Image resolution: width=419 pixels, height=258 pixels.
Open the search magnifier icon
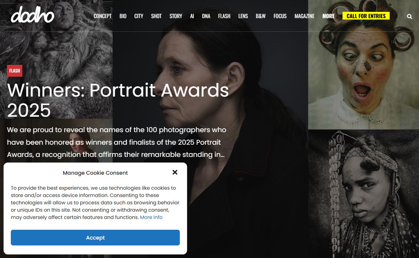pos(410,16)
